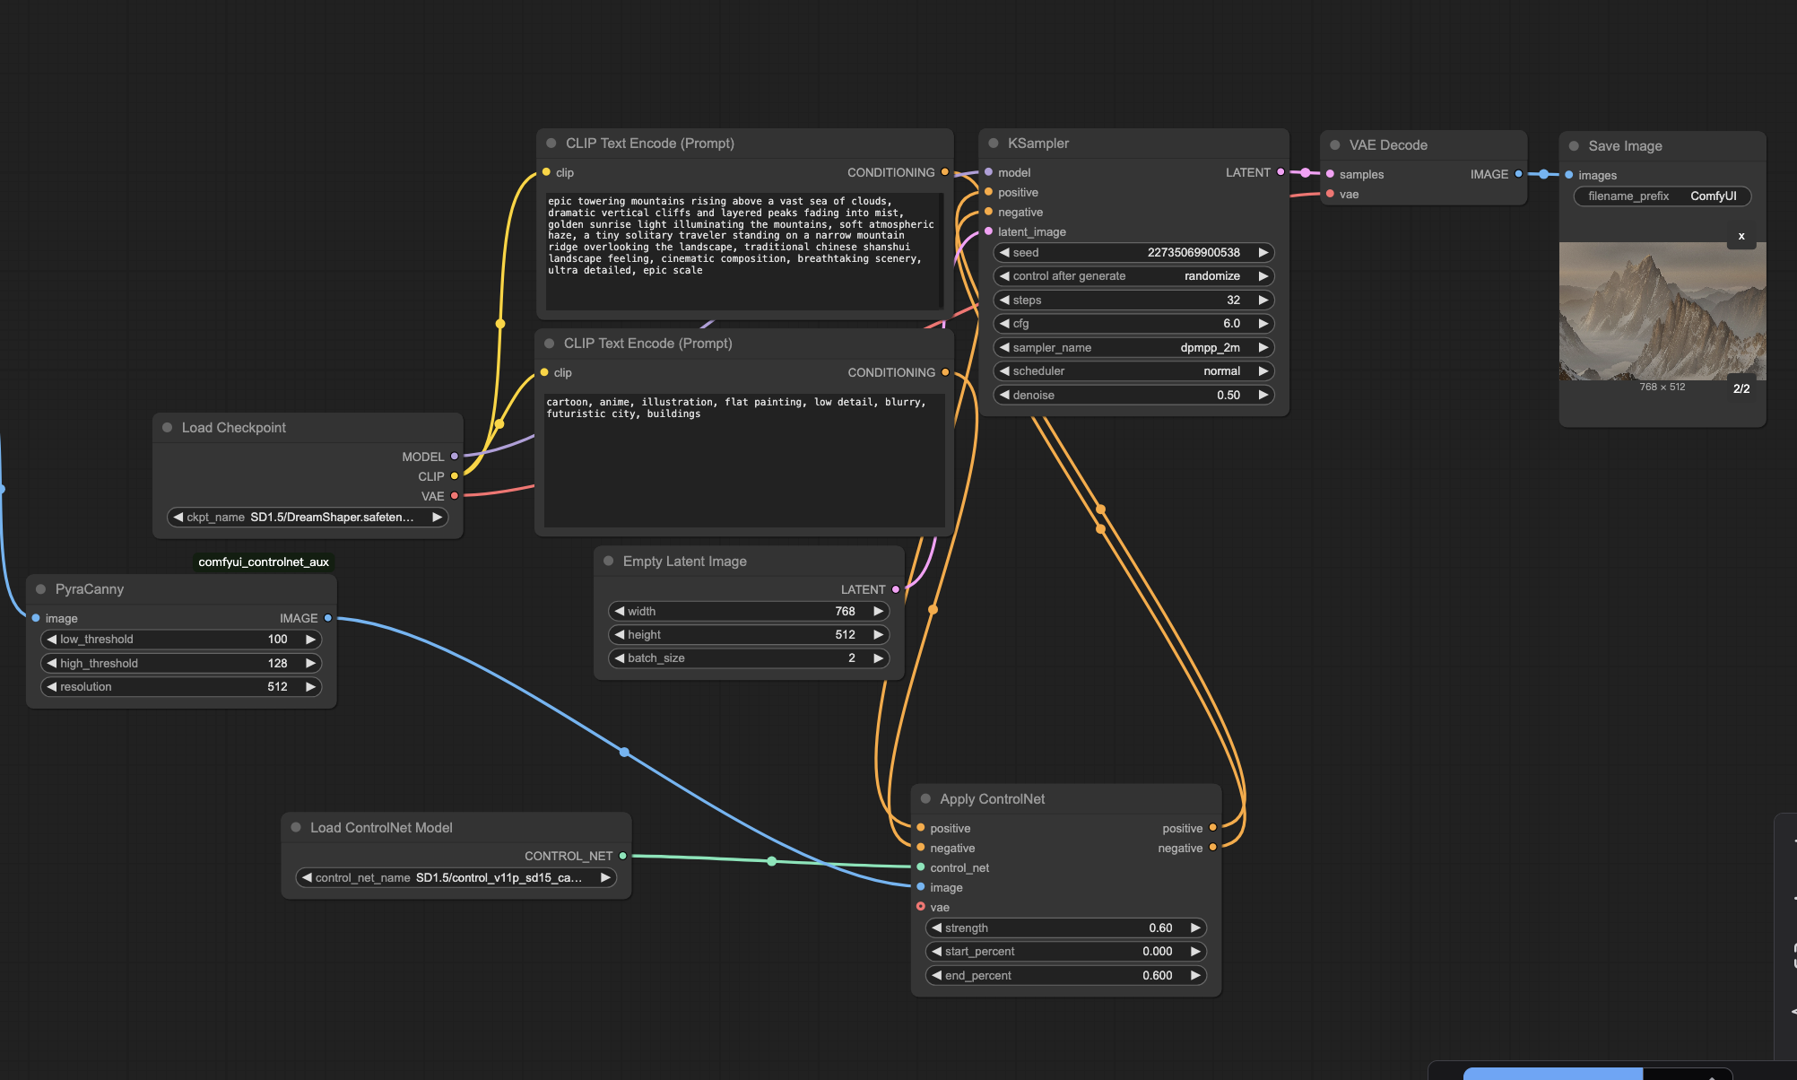Collapse the Save Image node dot
The width and height of the screenshot is (1797, 1080).
(x=1574, y=146)
